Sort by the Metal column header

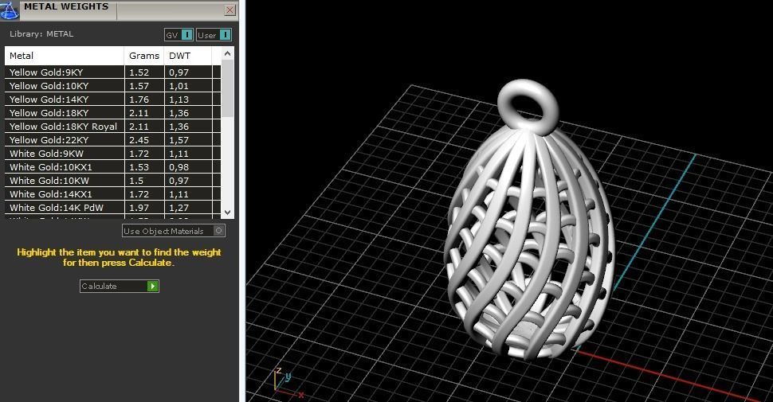[x=64, y=56]
